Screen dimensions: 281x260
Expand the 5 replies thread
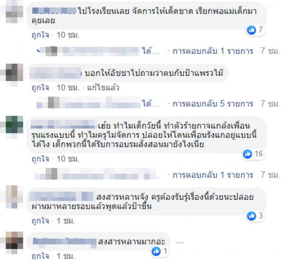click(x=213, y=104)
